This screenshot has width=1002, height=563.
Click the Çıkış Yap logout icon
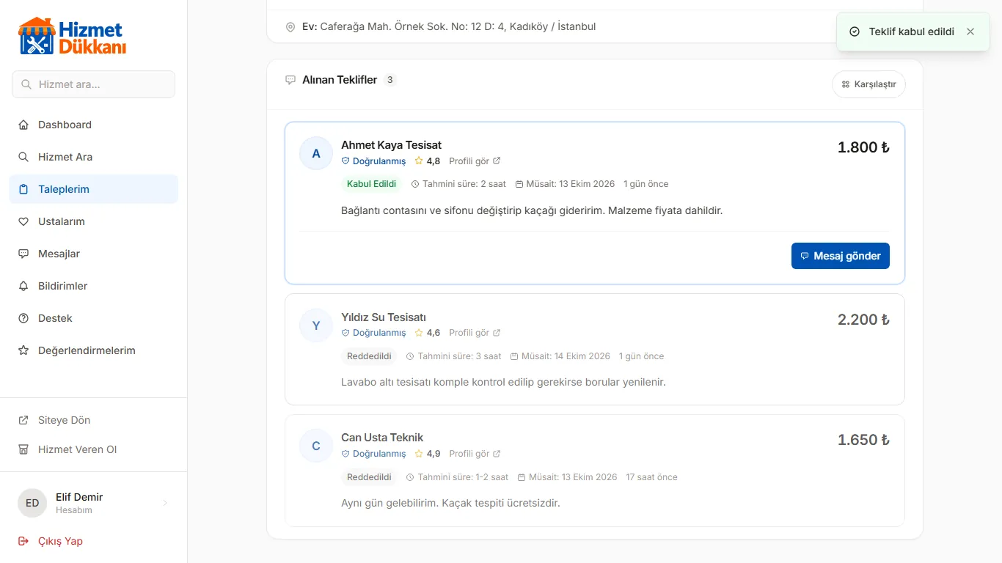23,541
